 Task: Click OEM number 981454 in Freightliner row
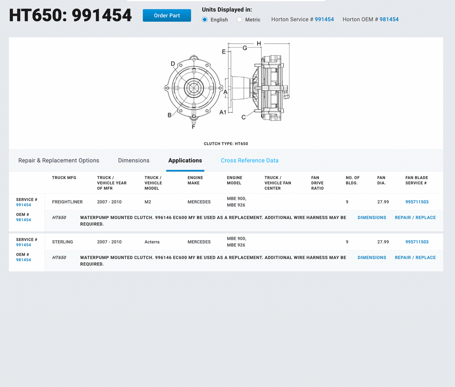[24, 220]
